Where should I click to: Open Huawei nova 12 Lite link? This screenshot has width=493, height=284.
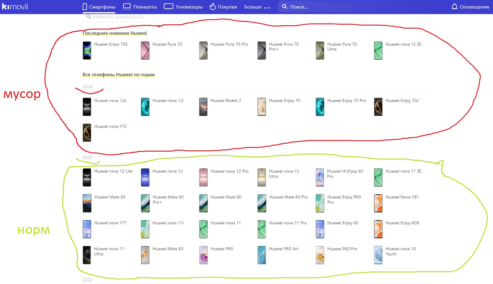(113, 171)
